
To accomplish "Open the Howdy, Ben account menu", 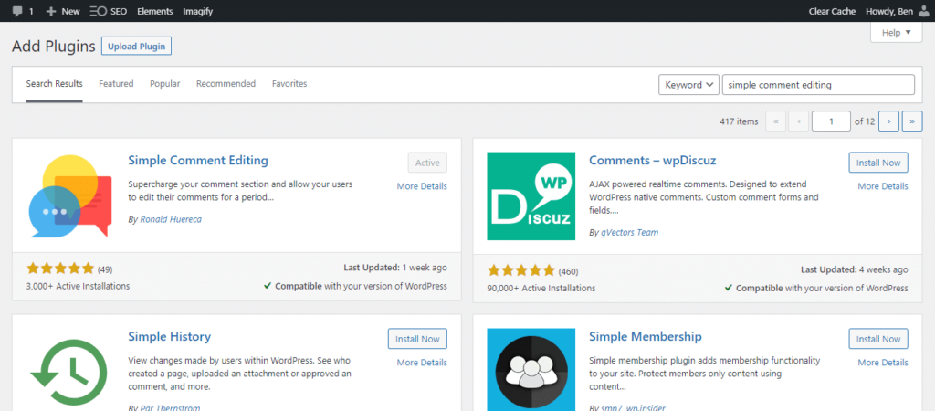I will point(888,11).
